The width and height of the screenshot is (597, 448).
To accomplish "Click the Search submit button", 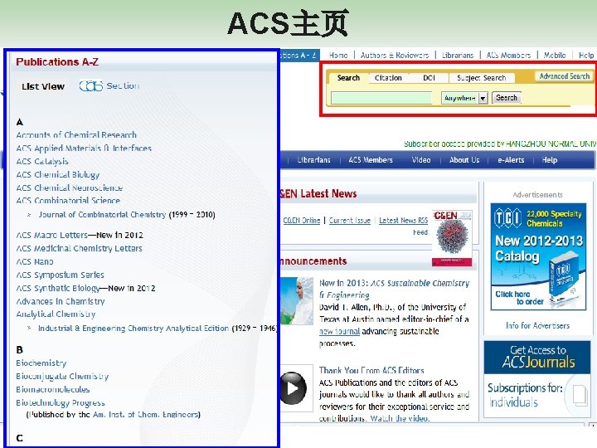I will coord(506,98).
